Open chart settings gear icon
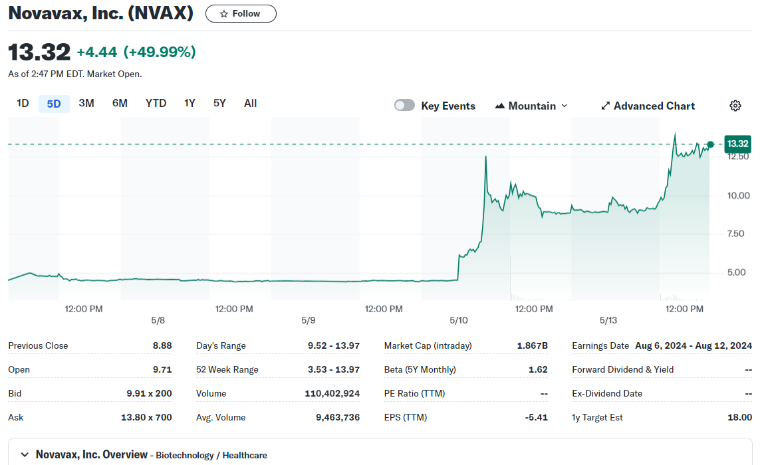Image resolution: width=764 pixels, height=465 pixels. tap(735, 106)
